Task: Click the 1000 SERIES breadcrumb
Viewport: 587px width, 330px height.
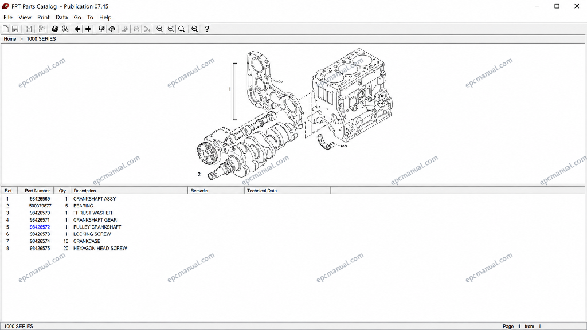Action: [x=41, y=39]
